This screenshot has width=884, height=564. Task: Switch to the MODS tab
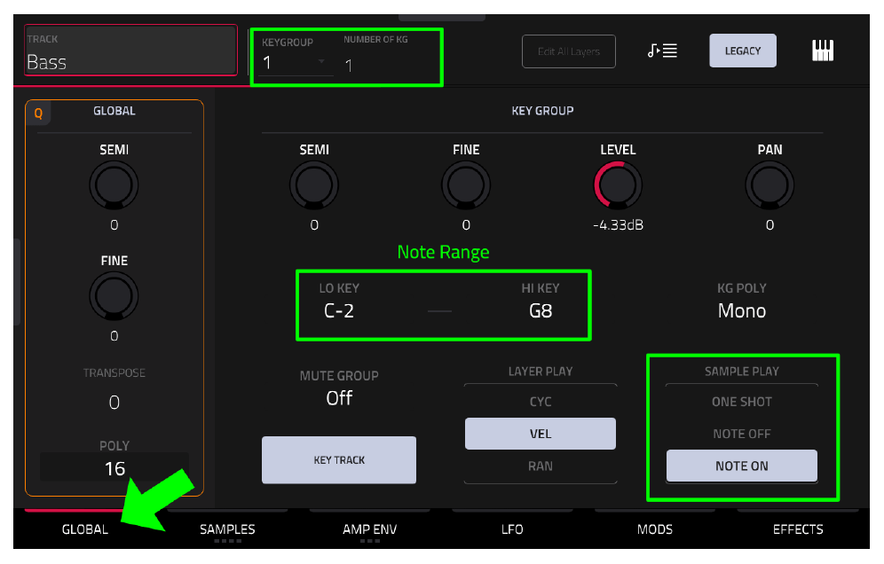pos(654,529)
